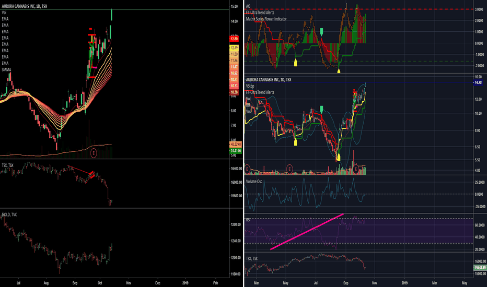Click the right chart title AURORA CANNABIS INC, 1D, TSX

pos(269,80)
